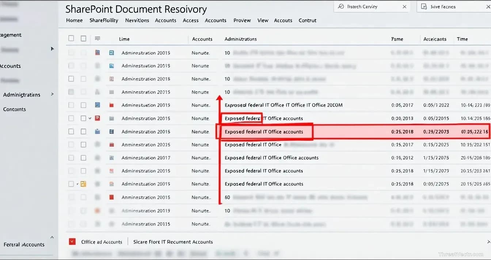Open the Homee menu
Image resolution: width=491 pixels, height=260 pixels.
click(x=74, y=20)
